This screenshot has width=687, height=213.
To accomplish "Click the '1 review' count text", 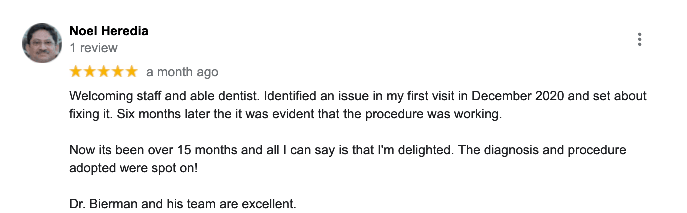I will click(x=93, y=48).
